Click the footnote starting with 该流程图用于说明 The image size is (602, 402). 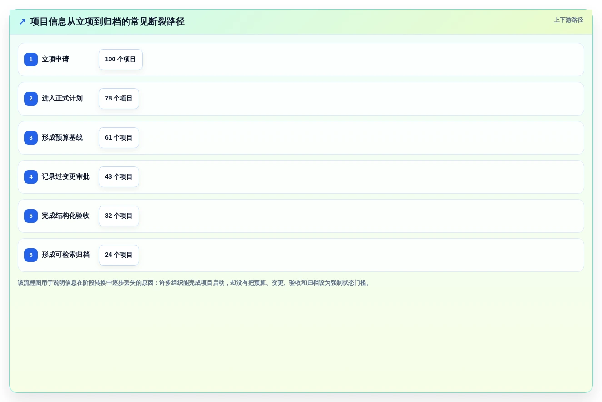pos(194,283)
